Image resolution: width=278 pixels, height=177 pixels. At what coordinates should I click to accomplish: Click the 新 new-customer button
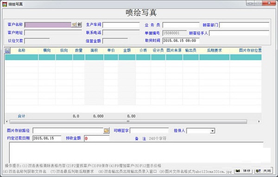[x=79, y=25]
